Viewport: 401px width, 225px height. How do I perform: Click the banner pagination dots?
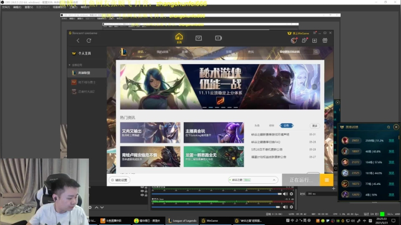pos(220,107)
